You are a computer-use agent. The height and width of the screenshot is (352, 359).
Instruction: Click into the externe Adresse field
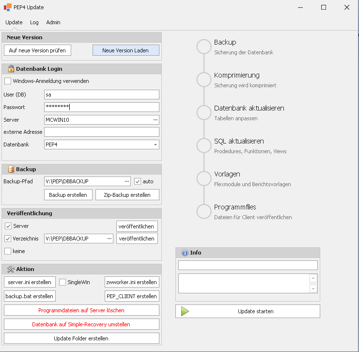pos(101,132)
